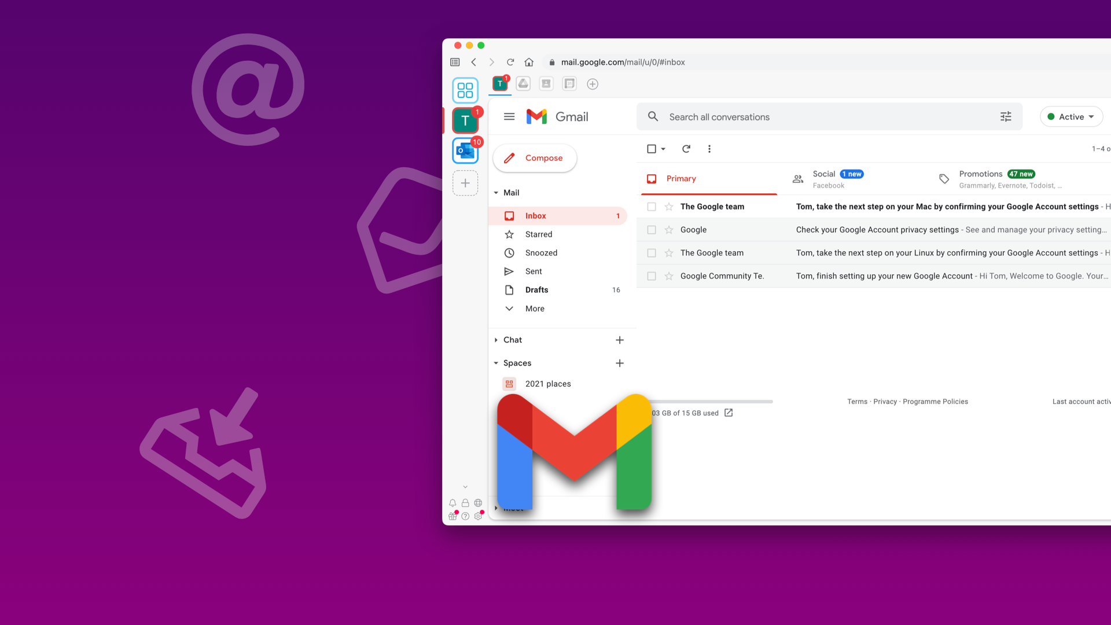The height and width of the screenshot is (625, 1111).
Task: Select the refresh conversations icon
Action: 685,149
